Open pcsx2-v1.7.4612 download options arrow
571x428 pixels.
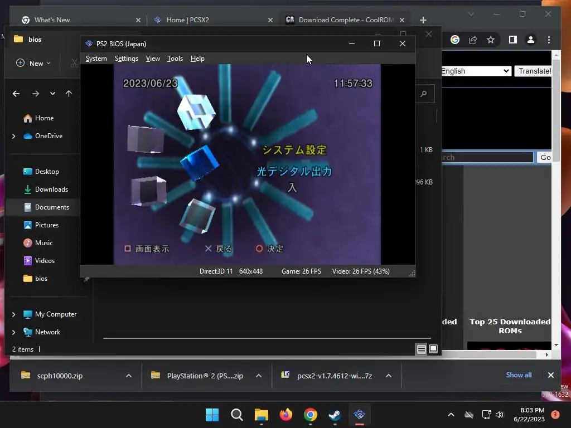click(389, 376)
